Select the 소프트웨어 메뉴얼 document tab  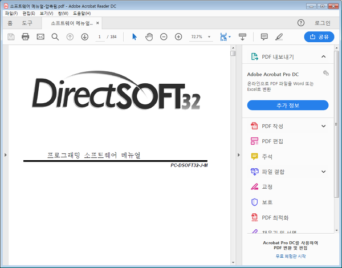72,23
